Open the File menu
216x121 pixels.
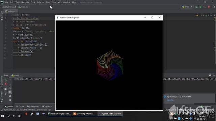[x=7, y=2]
